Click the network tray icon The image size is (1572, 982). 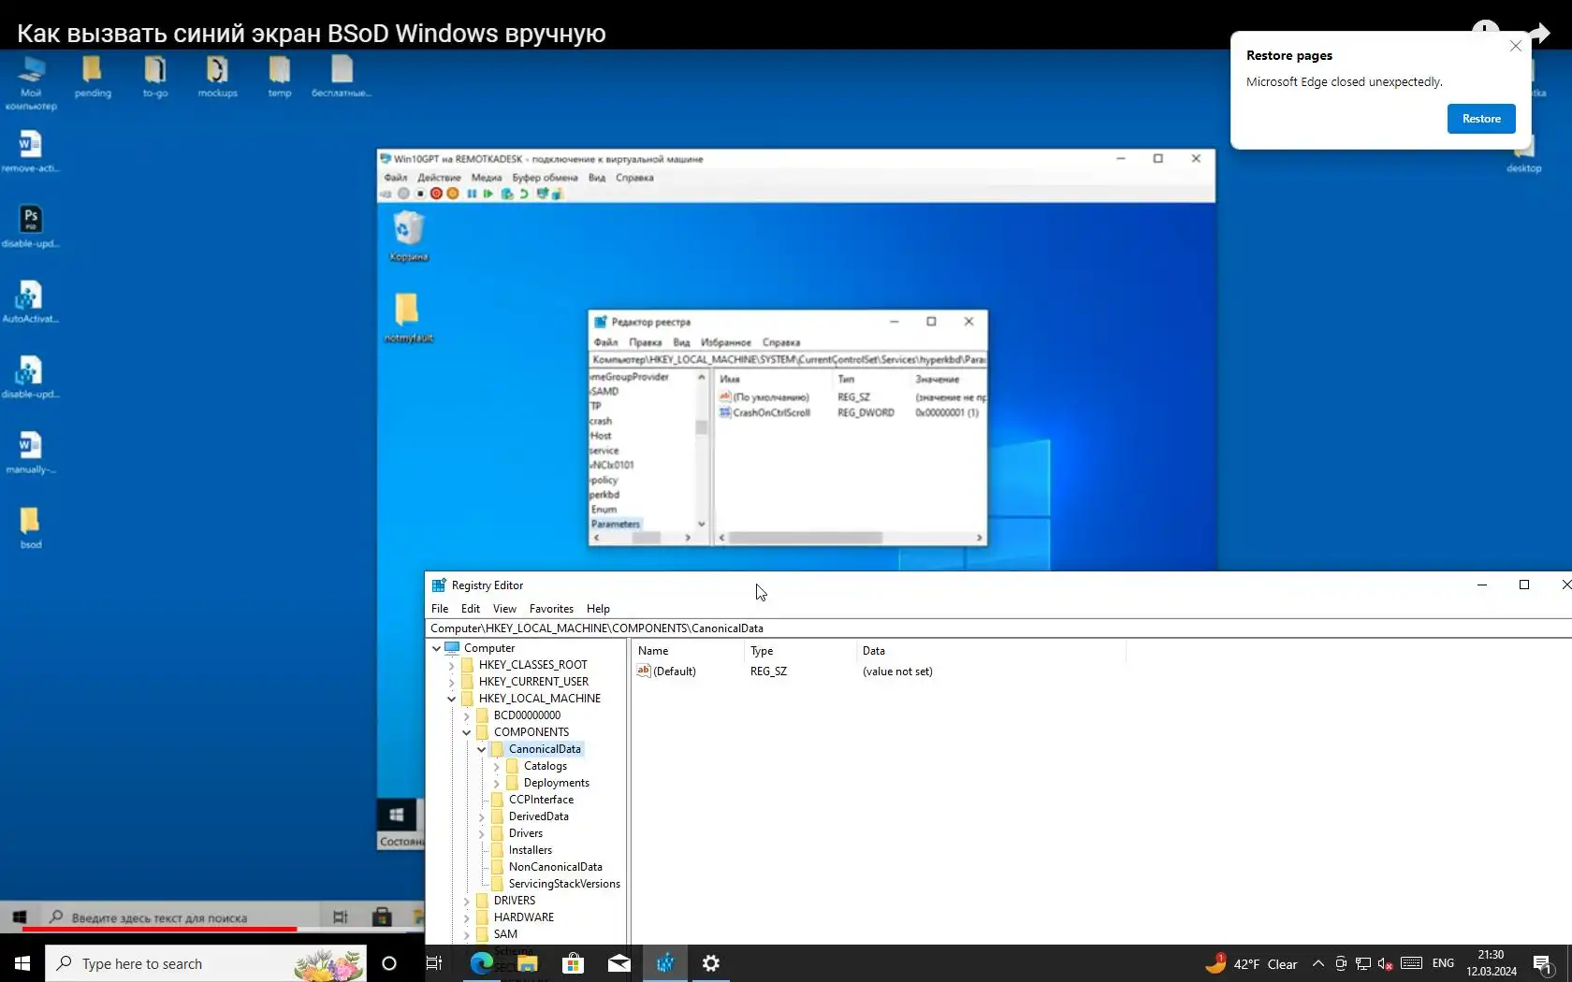1363,964
